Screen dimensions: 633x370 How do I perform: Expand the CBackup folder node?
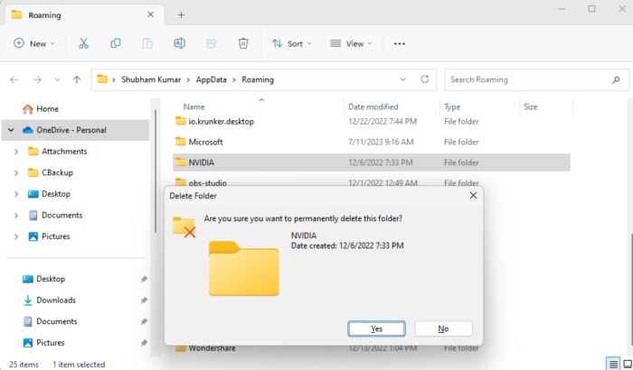16,173
